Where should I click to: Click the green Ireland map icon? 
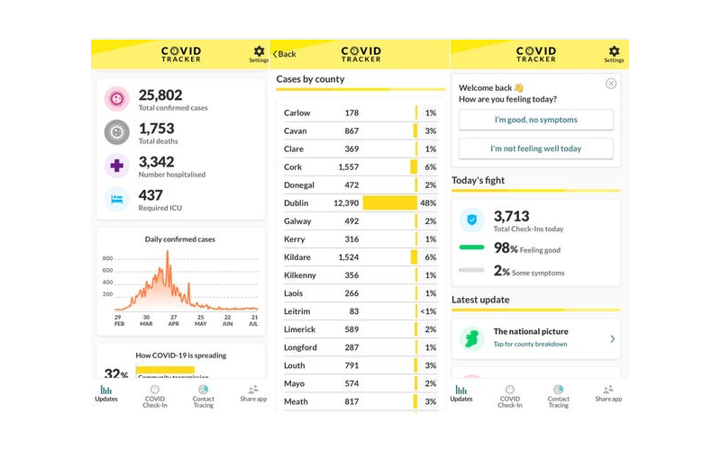tap(471, 339)
